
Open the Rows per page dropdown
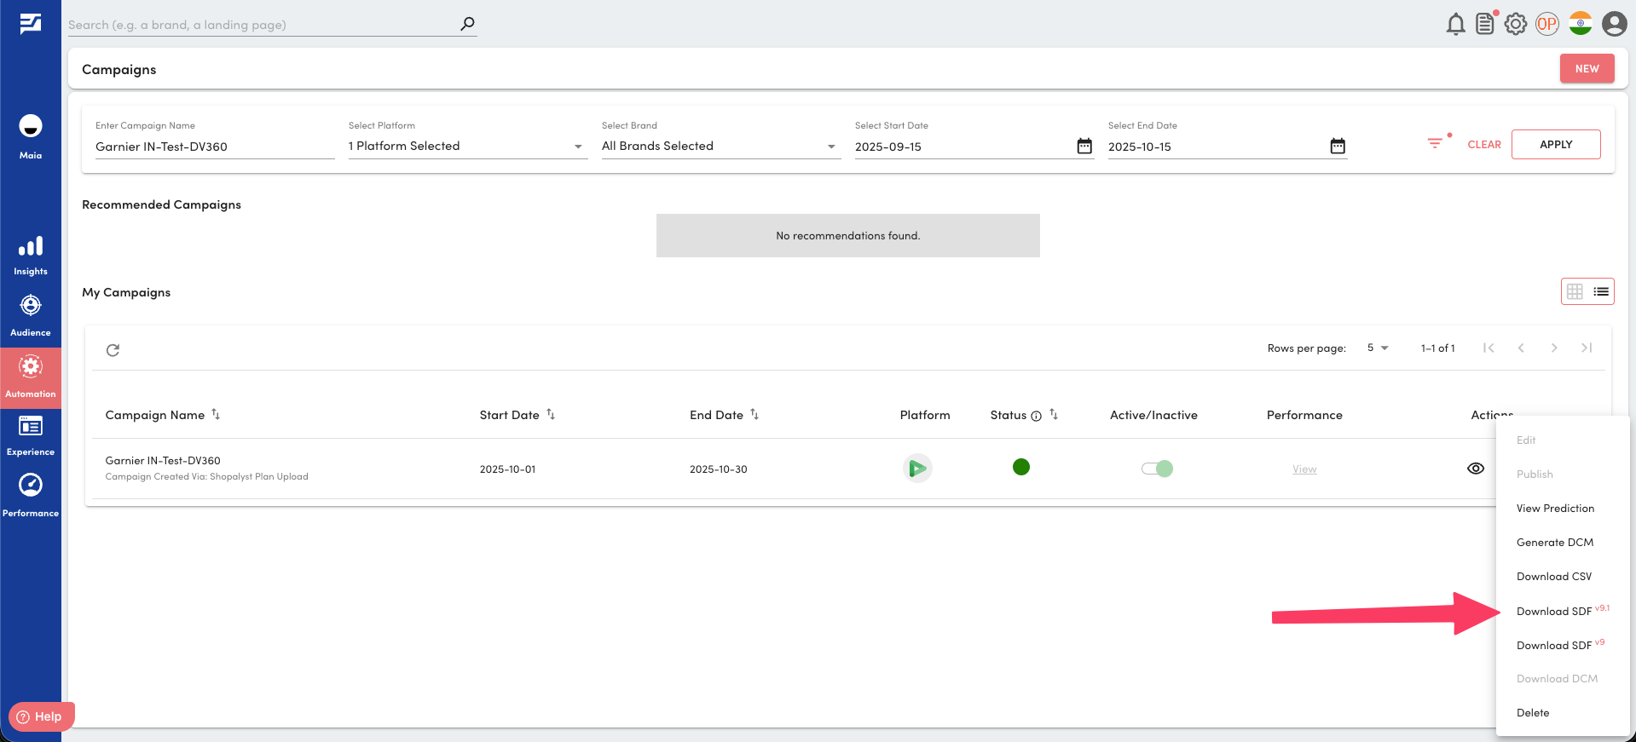[x=1378, y=348]
